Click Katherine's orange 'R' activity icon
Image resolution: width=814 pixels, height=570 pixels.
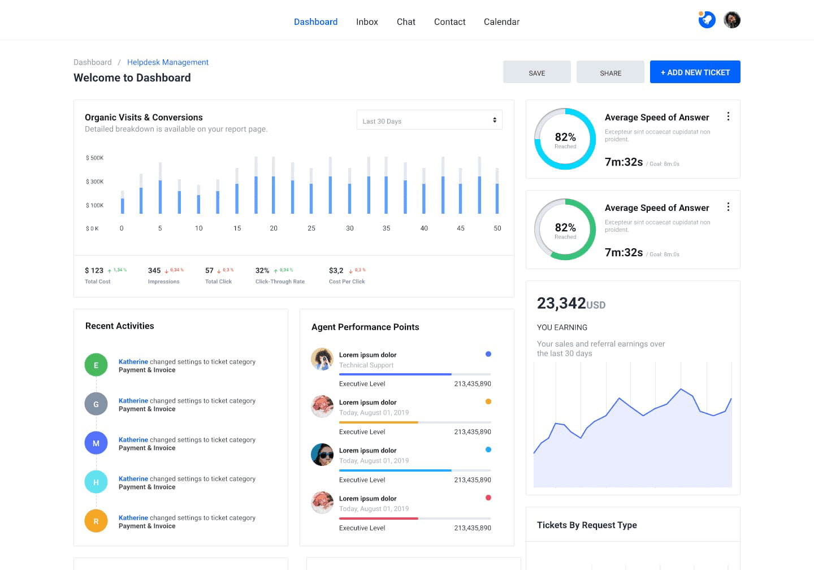96,521
